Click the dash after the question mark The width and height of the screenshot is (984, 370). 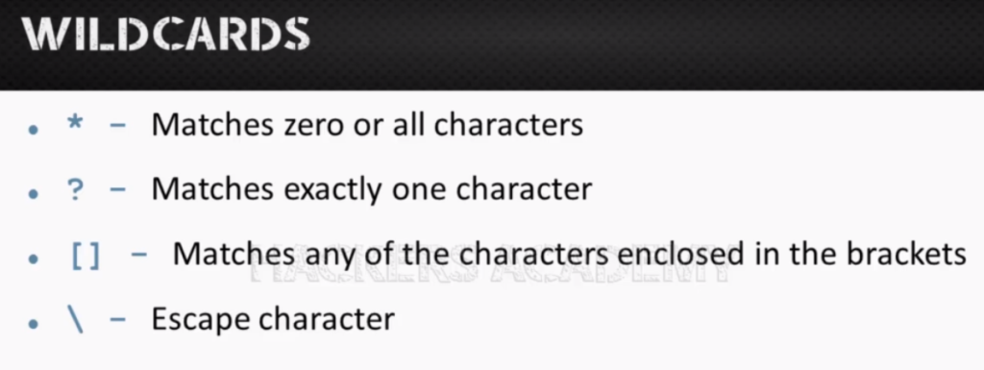coord(117,189)
